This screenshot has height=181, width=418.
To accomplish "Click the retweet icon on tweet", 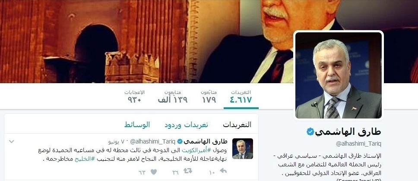I will point(188,171).
